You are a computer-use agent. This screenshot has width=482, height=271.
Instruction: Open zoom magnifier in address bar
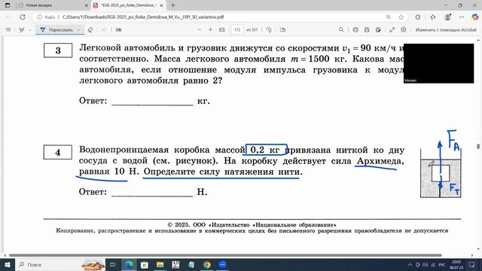click(389, 17)
